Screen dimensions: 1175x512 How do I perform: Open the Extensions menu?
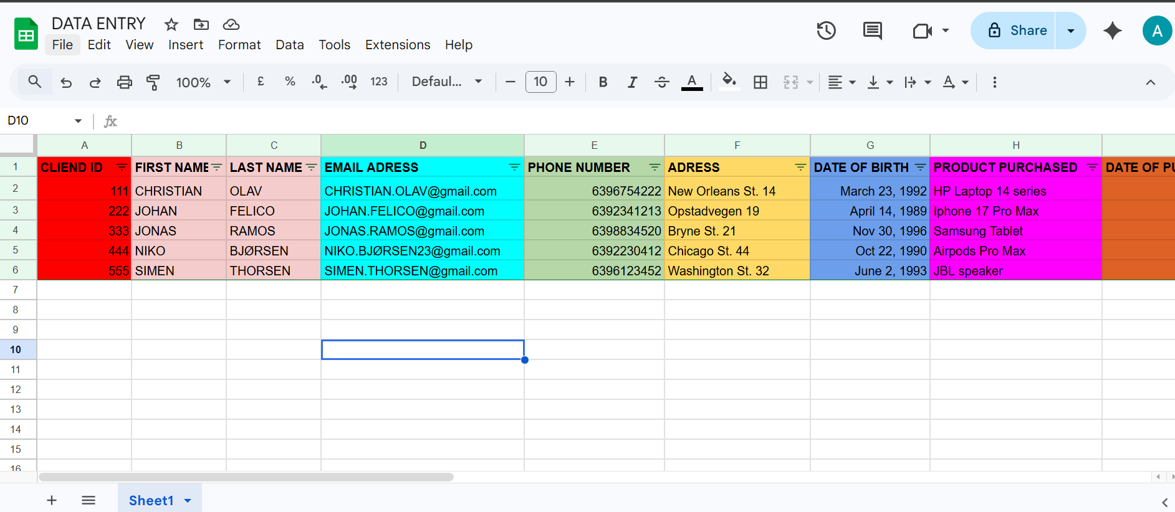(398, 45)
